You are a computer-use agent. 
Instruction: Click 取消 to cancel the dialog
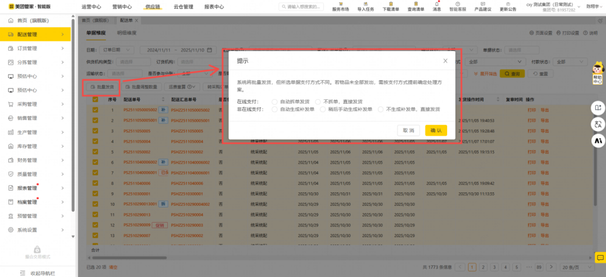408,130
